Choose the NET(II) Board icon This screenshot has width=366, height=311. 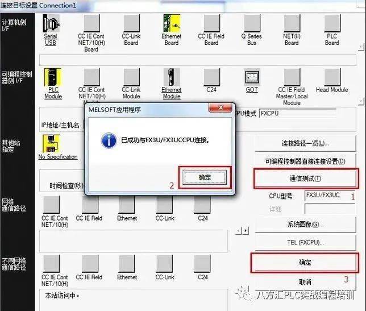pos(292,23)
